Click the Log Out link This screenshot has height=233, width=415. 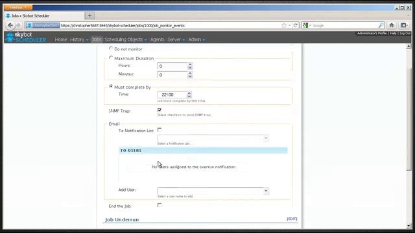point(405,33)
